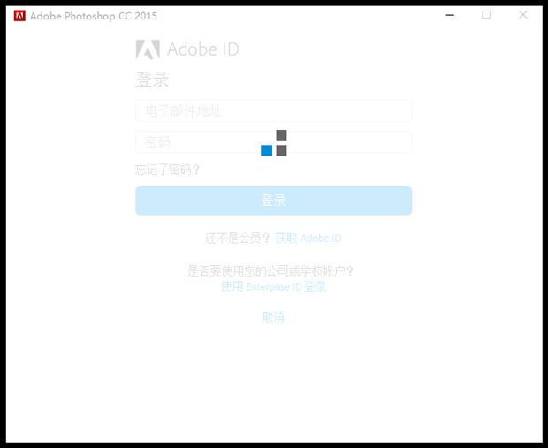Viewport: 548px width, 448px height.
Task: Click the Adobe Photoshop CC 2015 title text
Action: point(94,16)
